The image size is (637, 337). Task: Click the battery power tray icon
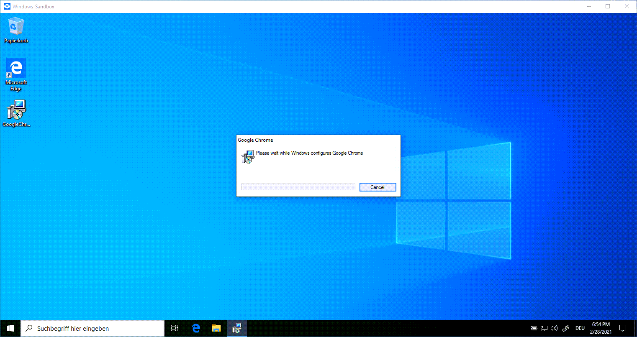point(534,328)
